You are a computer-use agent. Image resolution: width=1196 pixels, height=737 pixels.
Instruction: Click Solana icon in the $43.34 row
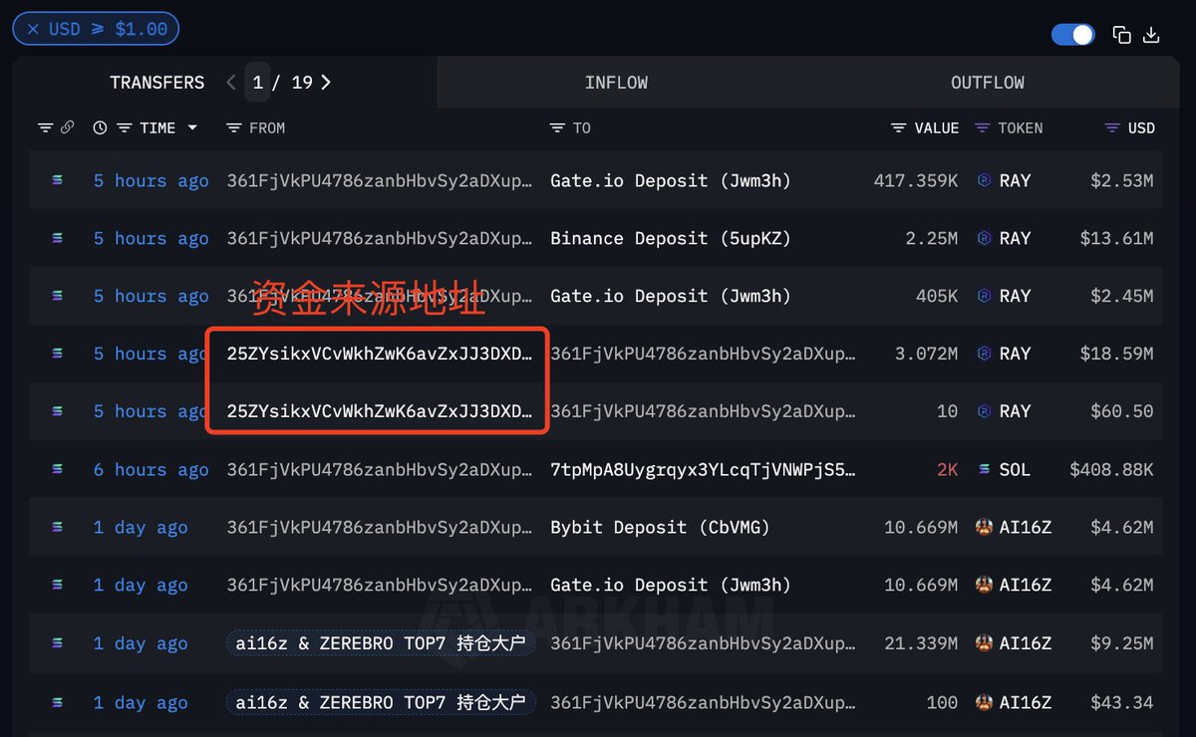click(57, 702)
